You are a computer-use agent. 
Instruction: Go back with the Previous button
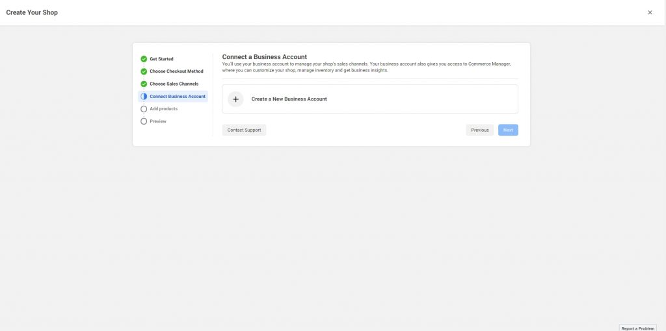479,130
